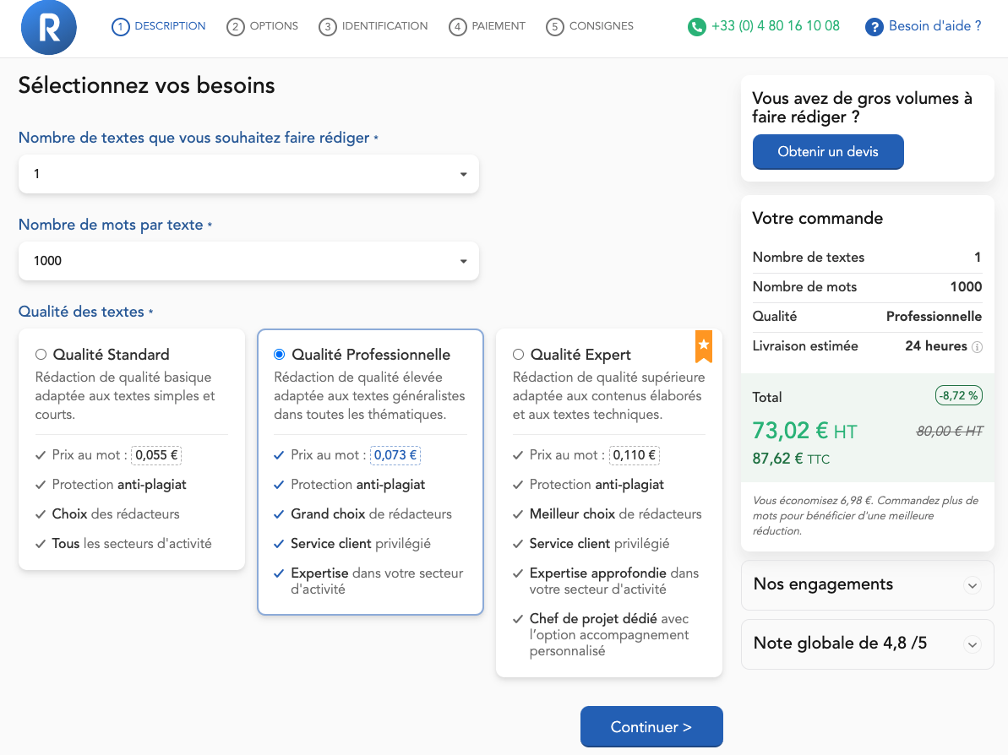Click the step 5 circle icon
Viewport: 1008px width, 755px height.
point(555,27)
